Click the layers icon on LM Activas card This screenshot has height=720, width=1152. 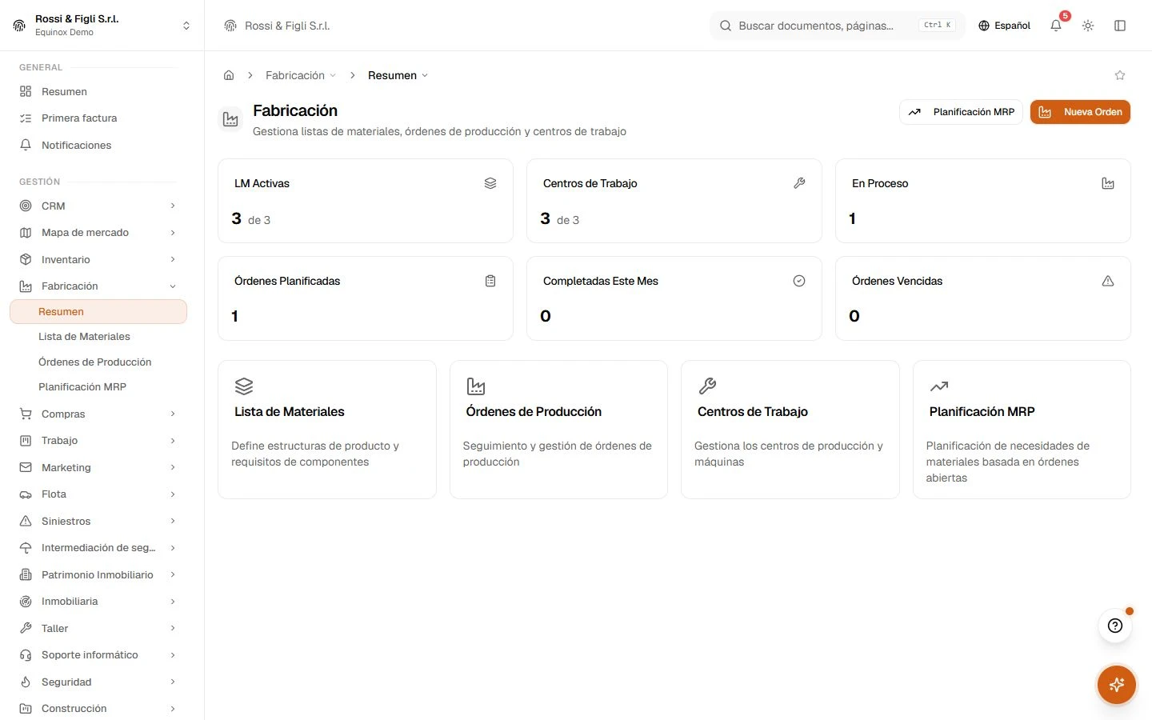[x=490, y=183]
